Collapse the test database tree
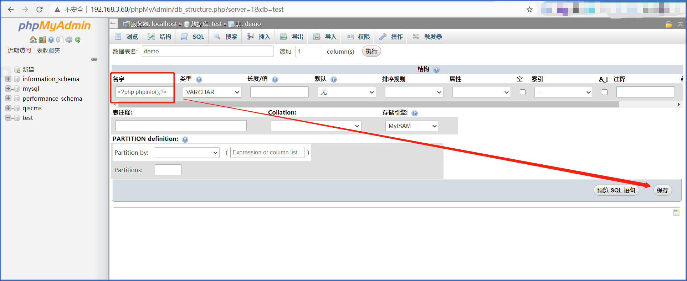Image resolution: width=687 pixels, height=281 pixels. pyautogui.click(x=8, y=118)
